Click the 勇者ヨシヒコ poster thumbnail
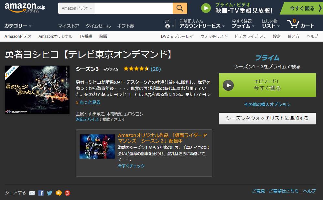Screen dimensions: 323x200 (x=37, y=90)
